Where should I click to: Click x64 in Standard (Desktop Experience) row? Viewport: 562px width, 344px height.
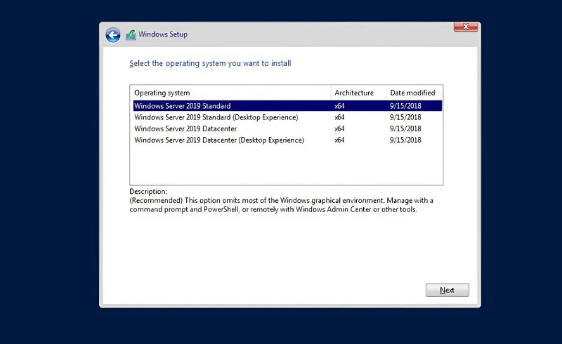click(339, 117)
